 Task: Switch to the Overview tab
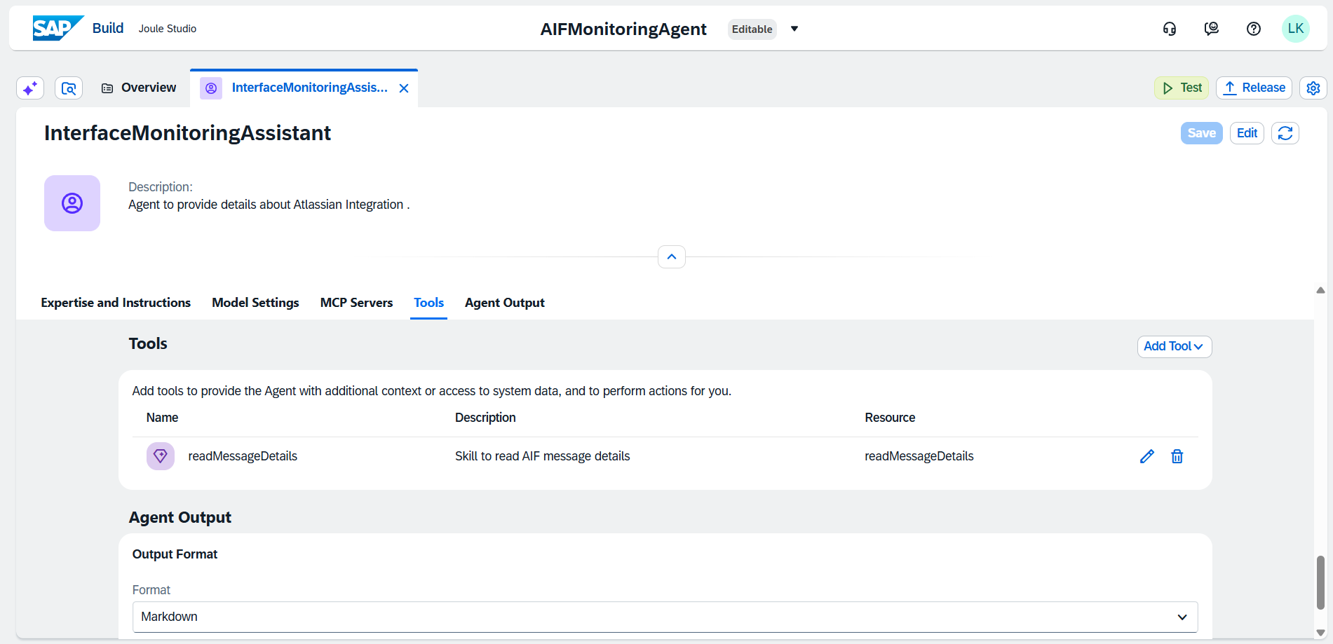[139, 88]
